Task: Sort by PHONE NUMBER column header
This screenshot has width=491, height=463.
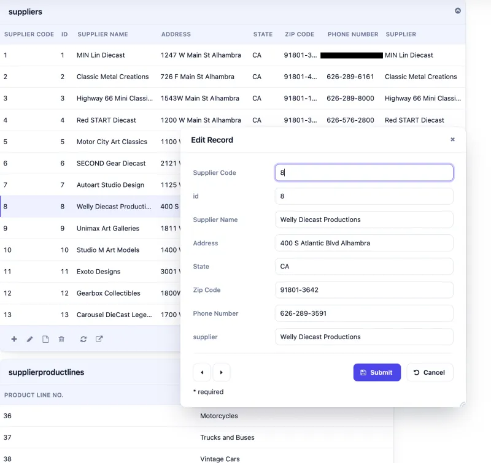Action: pos(353,34)
